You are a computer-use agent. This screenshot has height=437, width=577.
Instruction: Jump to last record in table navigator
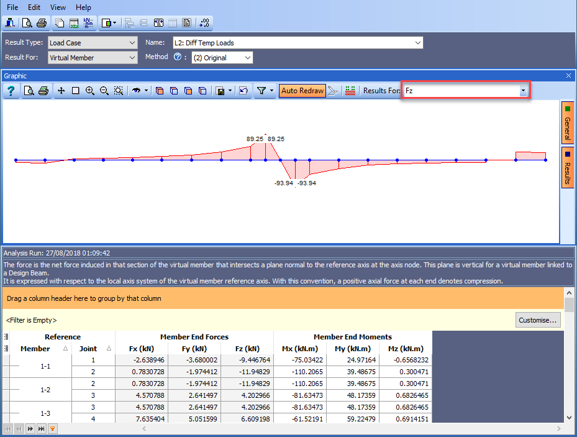coord(42,428)
